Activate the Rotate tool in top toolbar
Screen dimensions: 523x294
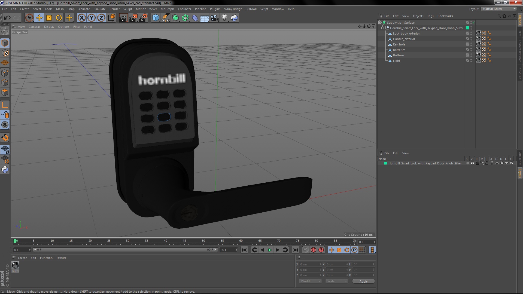(59, 18)
